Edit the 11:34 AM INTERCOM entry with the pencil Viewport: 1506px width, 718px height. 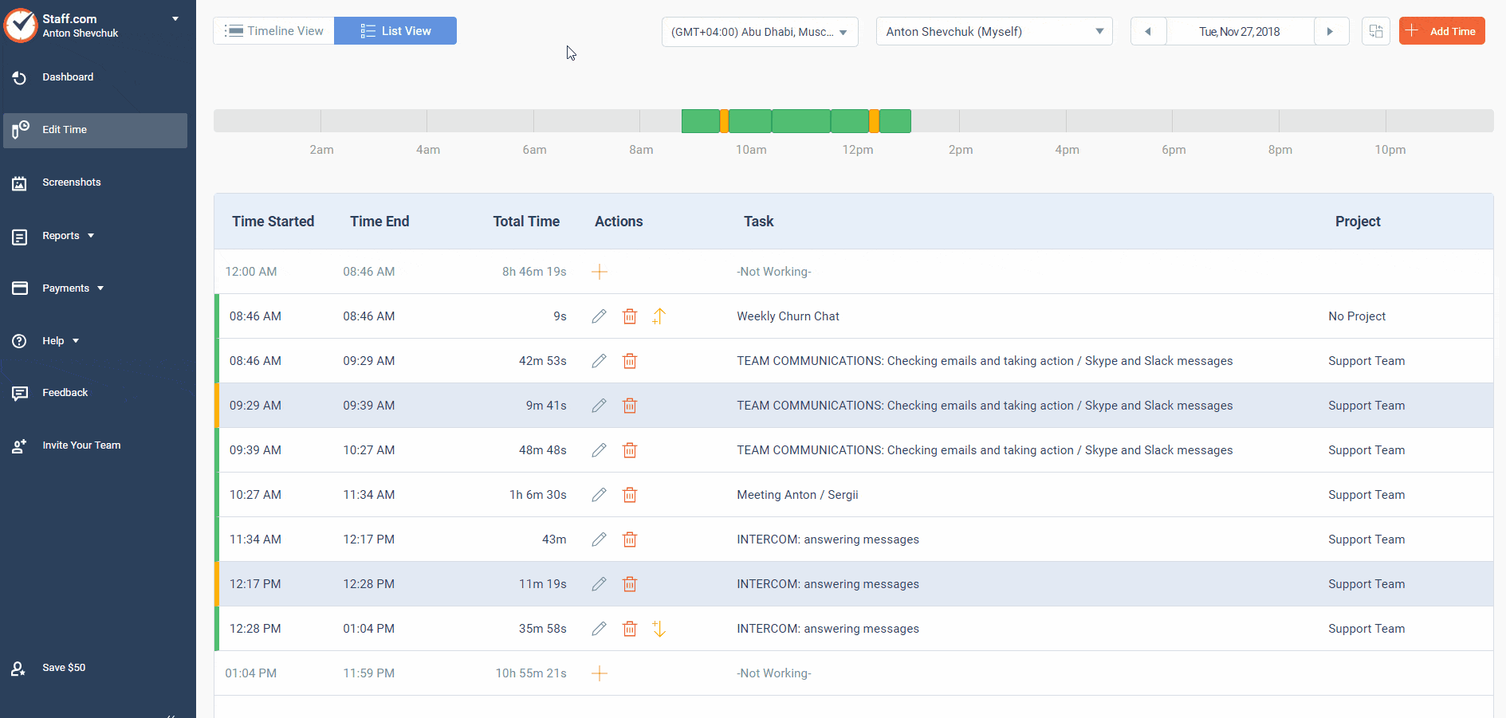(x=599, y=539)
